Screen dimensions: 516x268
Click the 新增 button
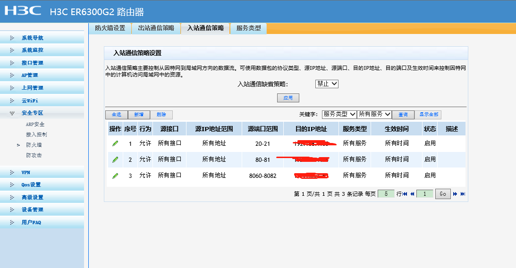[139, 115]
